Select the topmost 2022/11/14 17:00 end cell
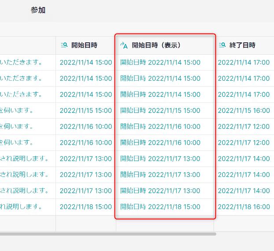This screenshot has width=274, height=251. 244,63
